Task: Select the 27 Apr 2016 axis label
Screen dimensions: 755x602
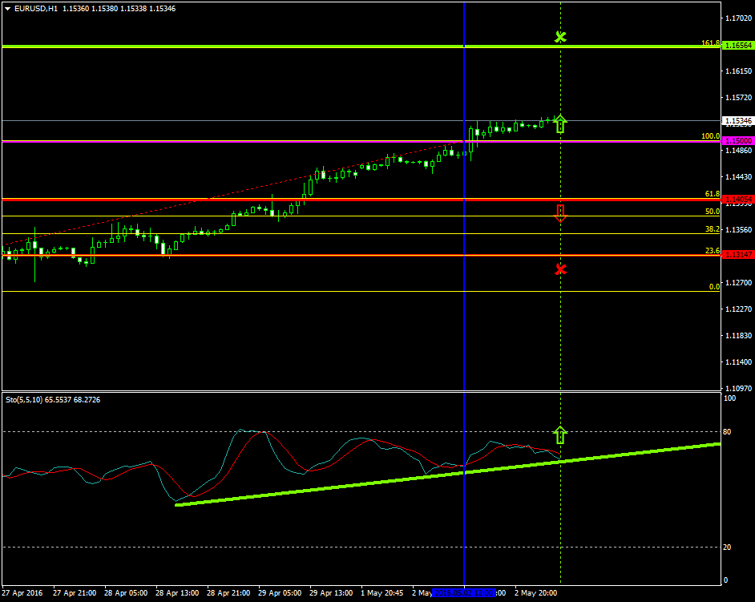Action: pyautogui.click(x=24, y=593)
